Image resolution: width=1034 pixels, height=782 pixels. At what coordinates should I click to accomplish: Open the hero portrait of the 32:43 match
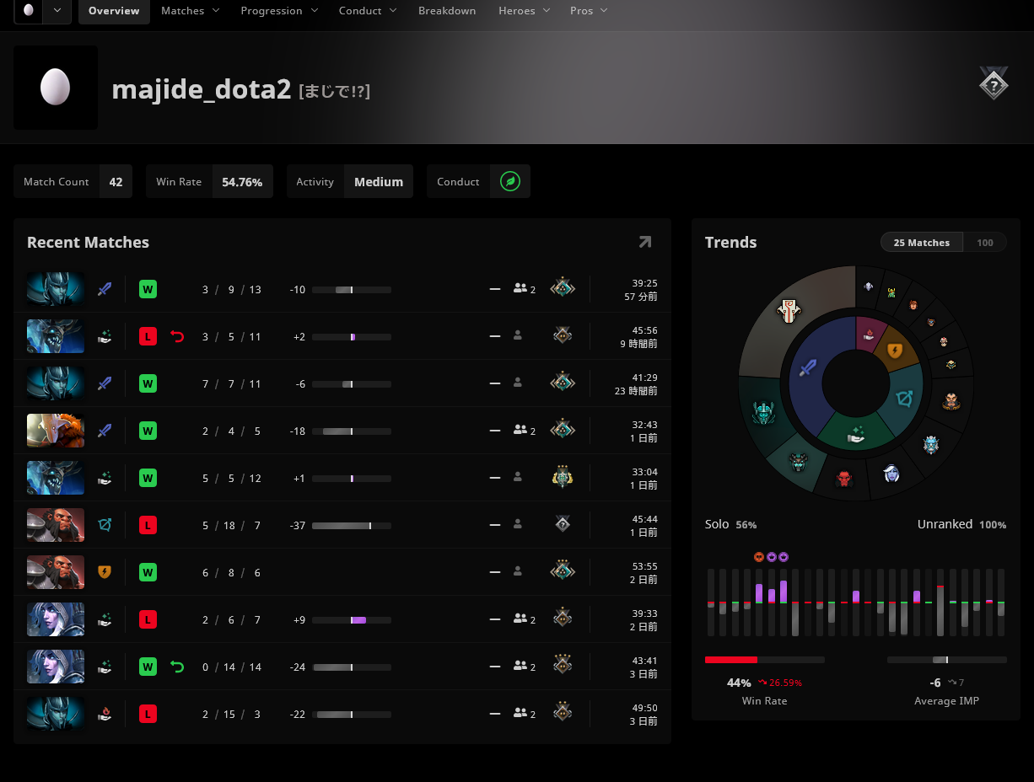[56, 430]
